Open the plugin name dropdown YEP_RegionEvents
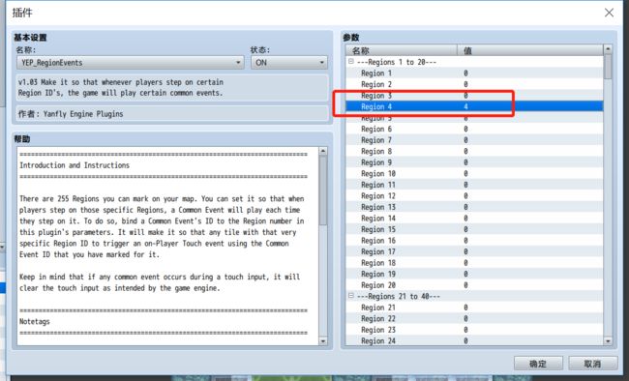The width and height of the screenshot is (629, 381). (x=131, y=63)
